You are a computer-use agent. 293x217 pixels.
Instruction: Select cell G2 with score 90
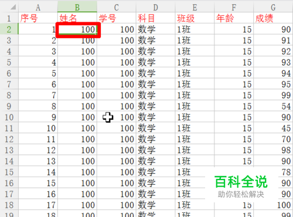coord(273,29)
